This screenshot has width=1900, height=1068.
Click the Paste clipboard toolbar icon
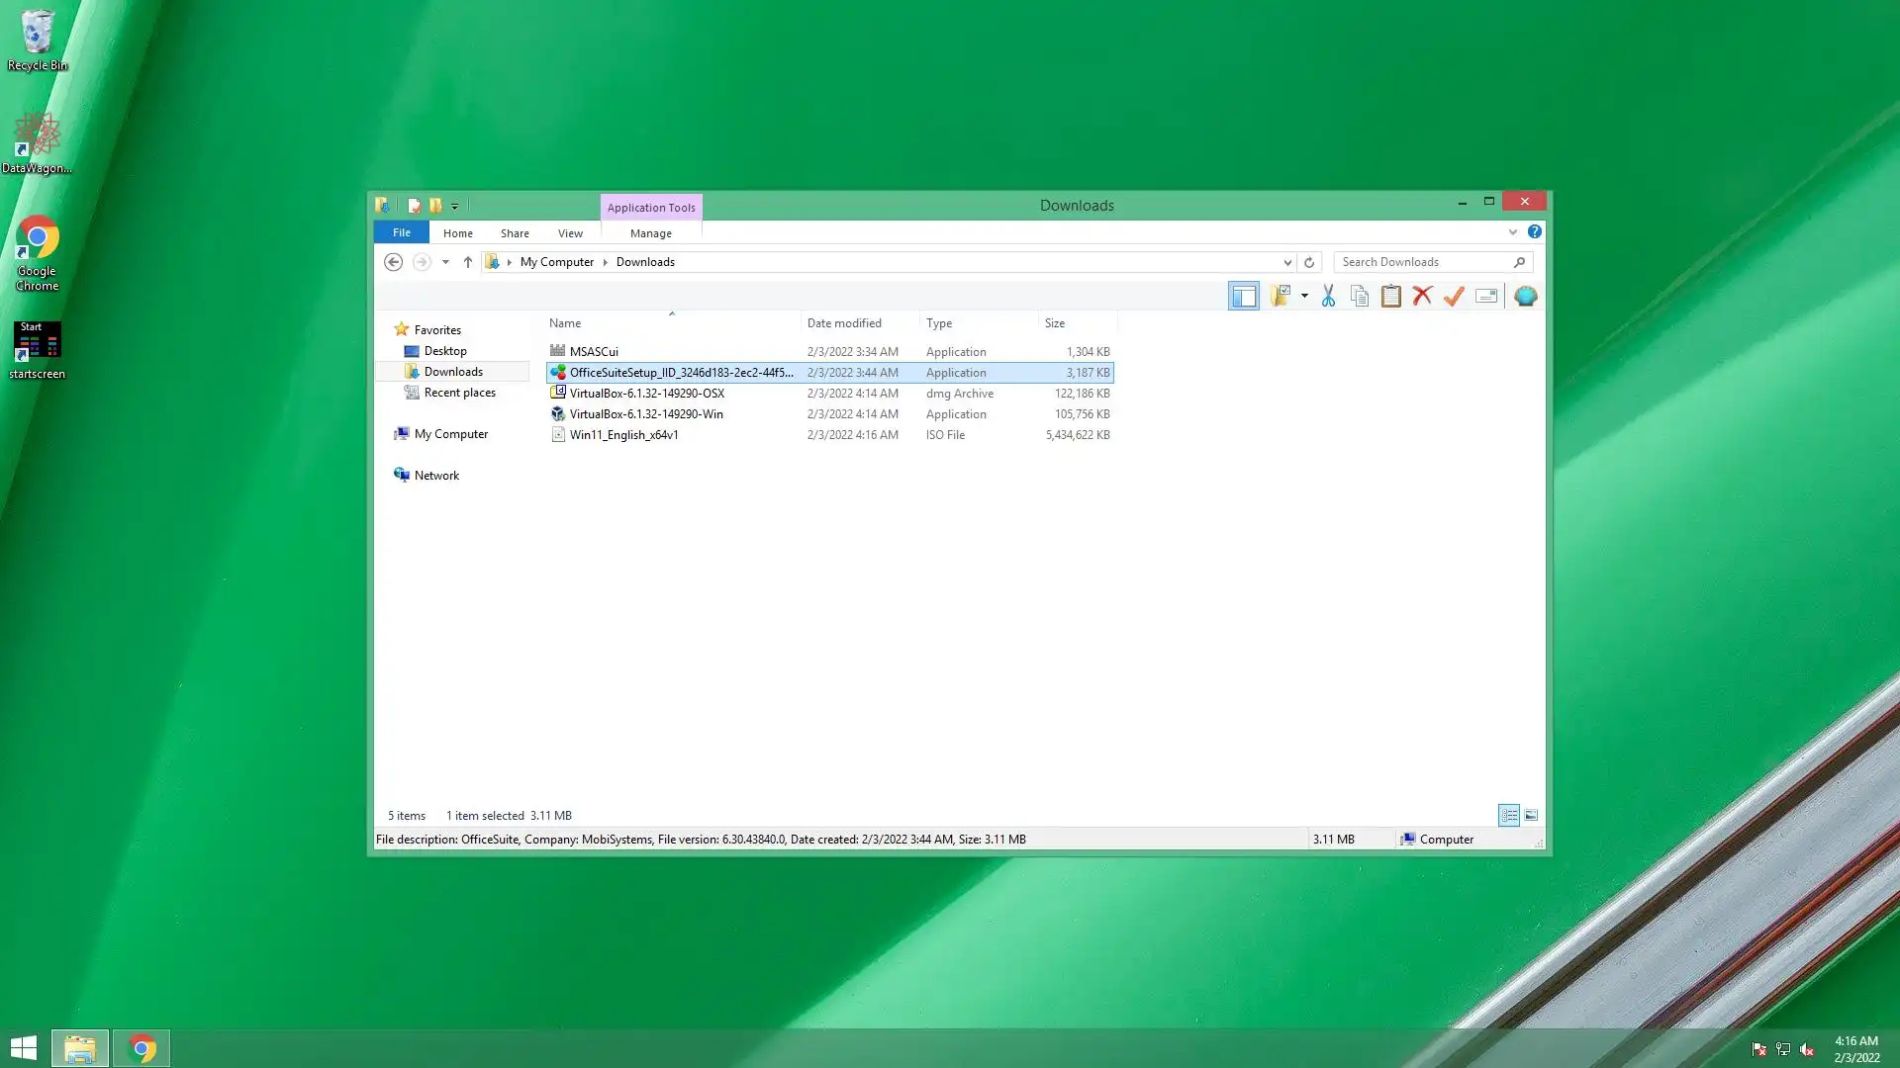coord(1390,296)
